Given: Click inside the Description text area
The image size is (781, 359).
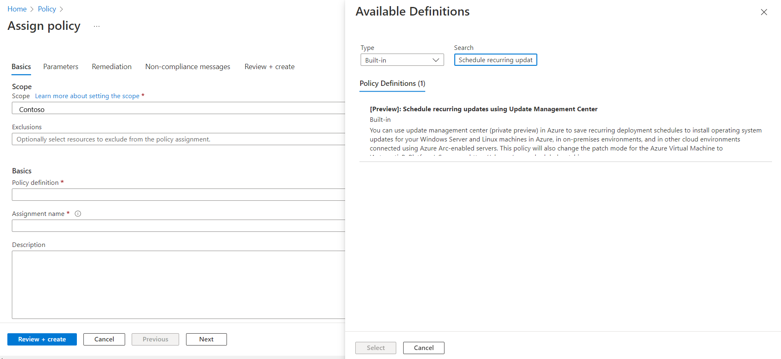Looking at the screenshot, I should tap(178, 285).
